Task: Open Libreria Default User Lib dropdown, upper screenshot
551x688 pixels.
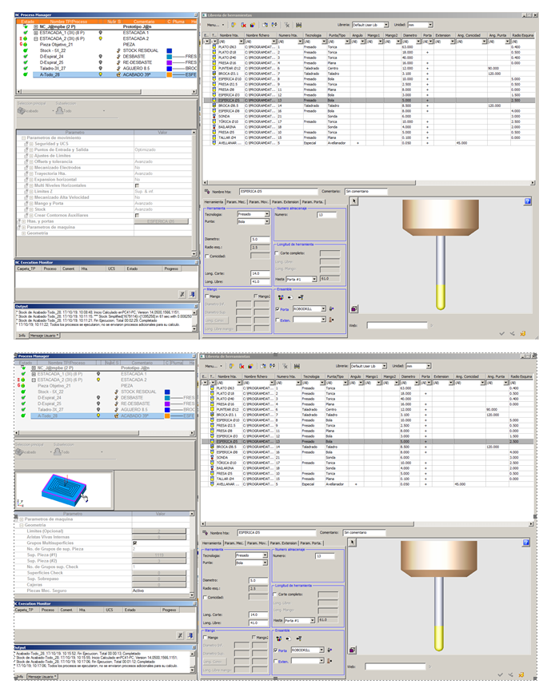Action: (386, 25)
